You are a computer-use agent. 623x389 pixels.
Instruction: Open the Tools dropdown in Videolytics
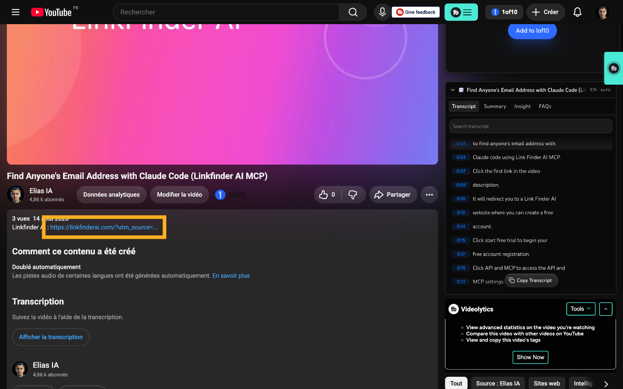tap(581, 309)
